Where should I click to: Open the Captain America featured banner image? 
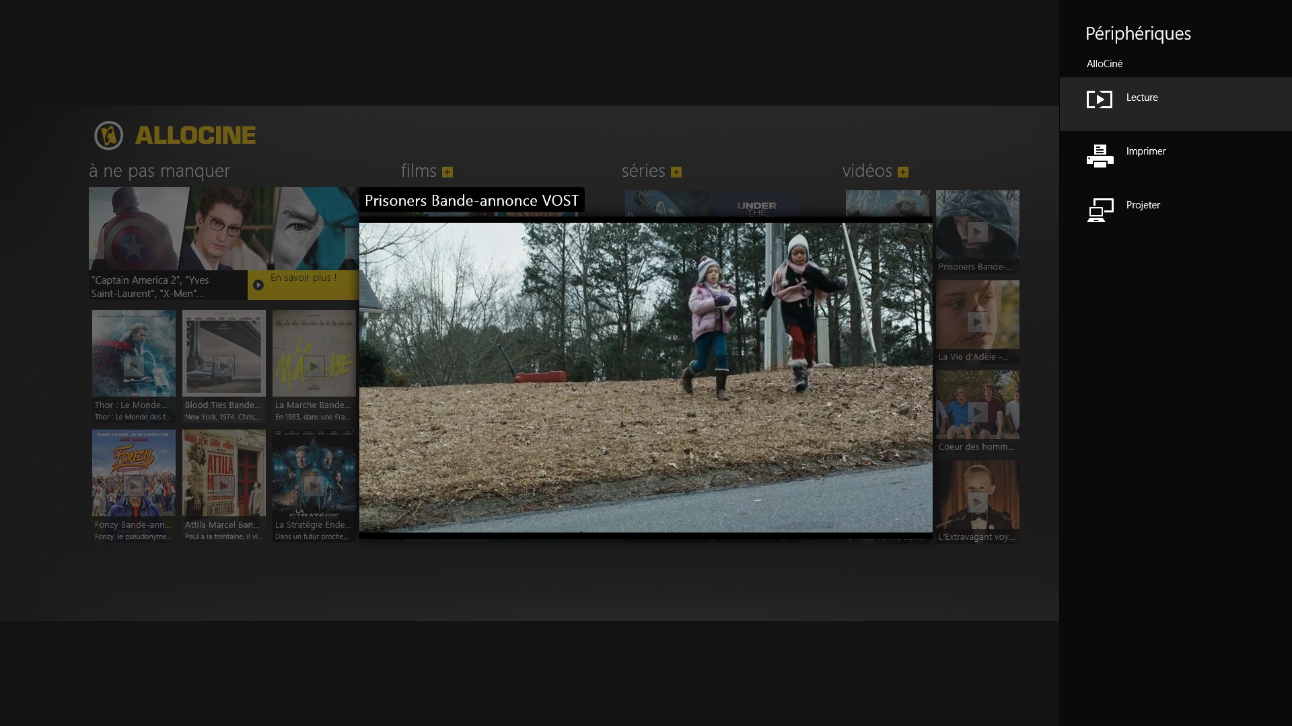point(223,229)
